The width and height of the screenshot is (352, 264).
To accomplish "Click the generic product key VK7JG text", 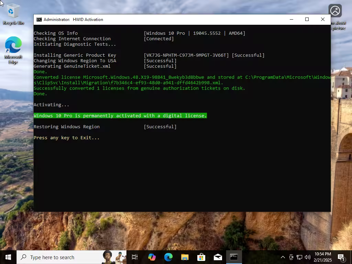I will point(186,55).
